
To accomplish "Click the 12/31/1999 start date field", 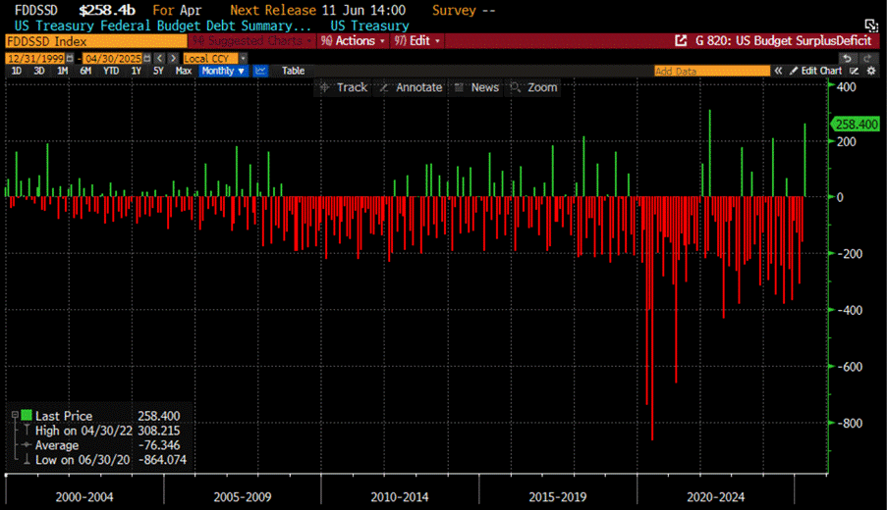I will point(35,58).
